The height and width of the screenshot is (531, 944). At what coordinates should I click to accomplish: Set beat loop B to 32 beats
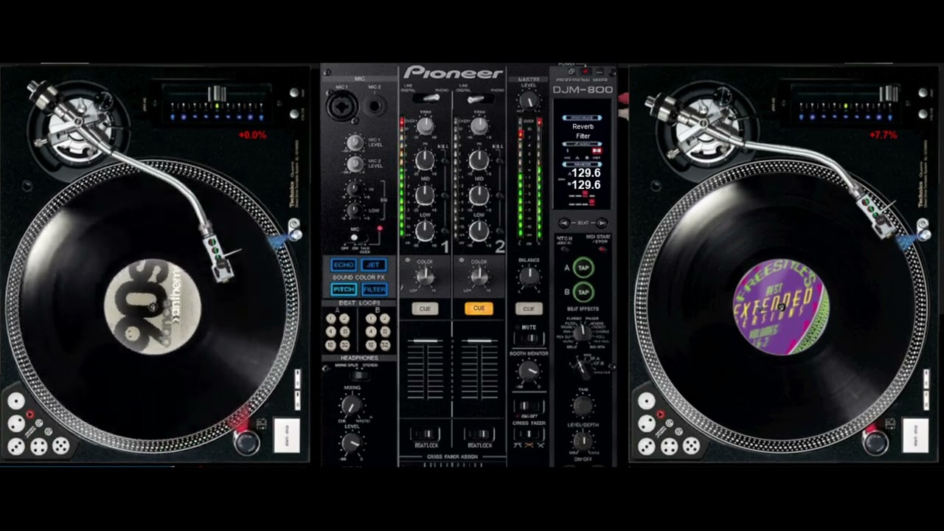click(x=384, y=345)
